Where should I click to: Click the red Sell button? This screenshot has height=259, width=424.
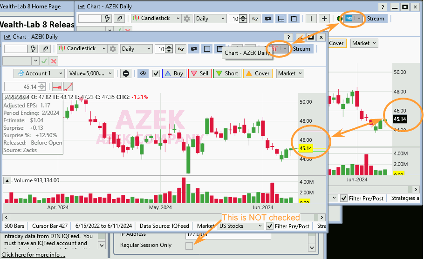click(x=199, y=73)
